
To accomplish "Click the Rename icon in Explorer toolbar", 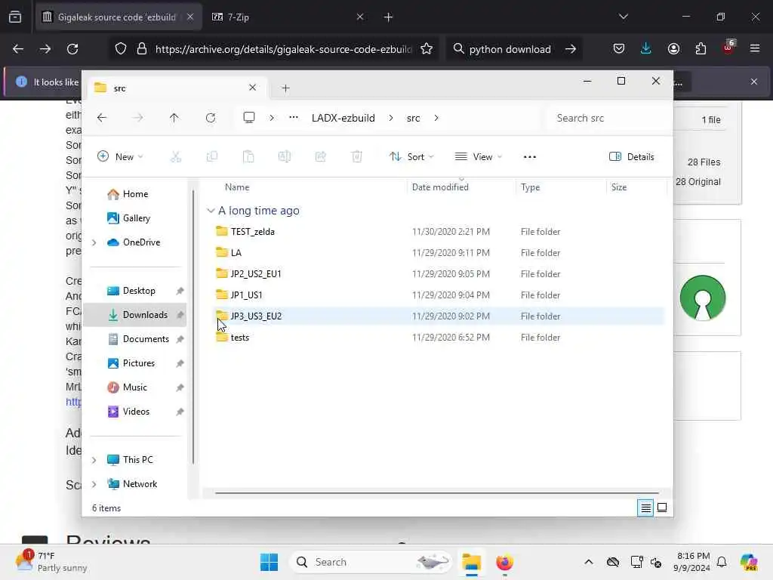I will tap(285, 157).
